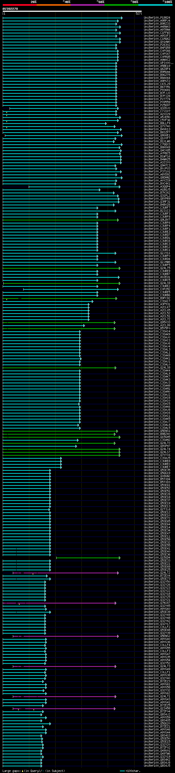Screen dimensions: 175x773
Task: Open hit UniRef100_Q24LS8
Action: click(157, 367)
